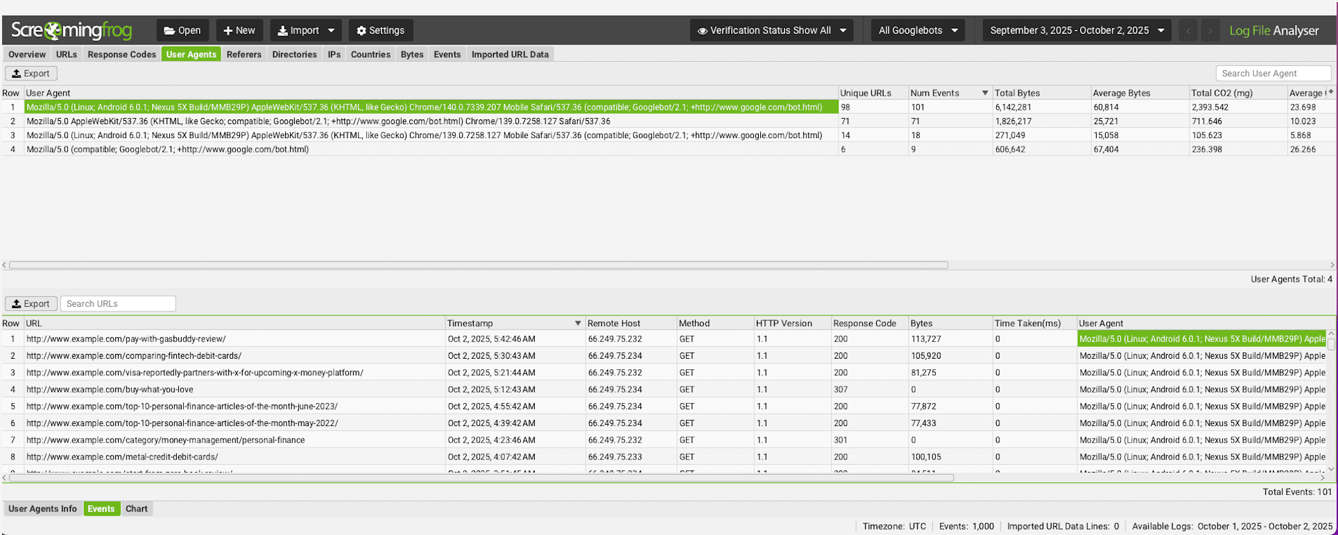Click the add column plus icon in top table
The width and height of the screenshot is (1338, 535).
[1330, 92]
